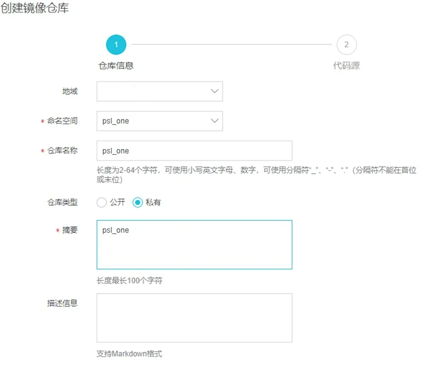Click the 仓库名称 field label
426x369 pixels.
(x=63, y=151)
